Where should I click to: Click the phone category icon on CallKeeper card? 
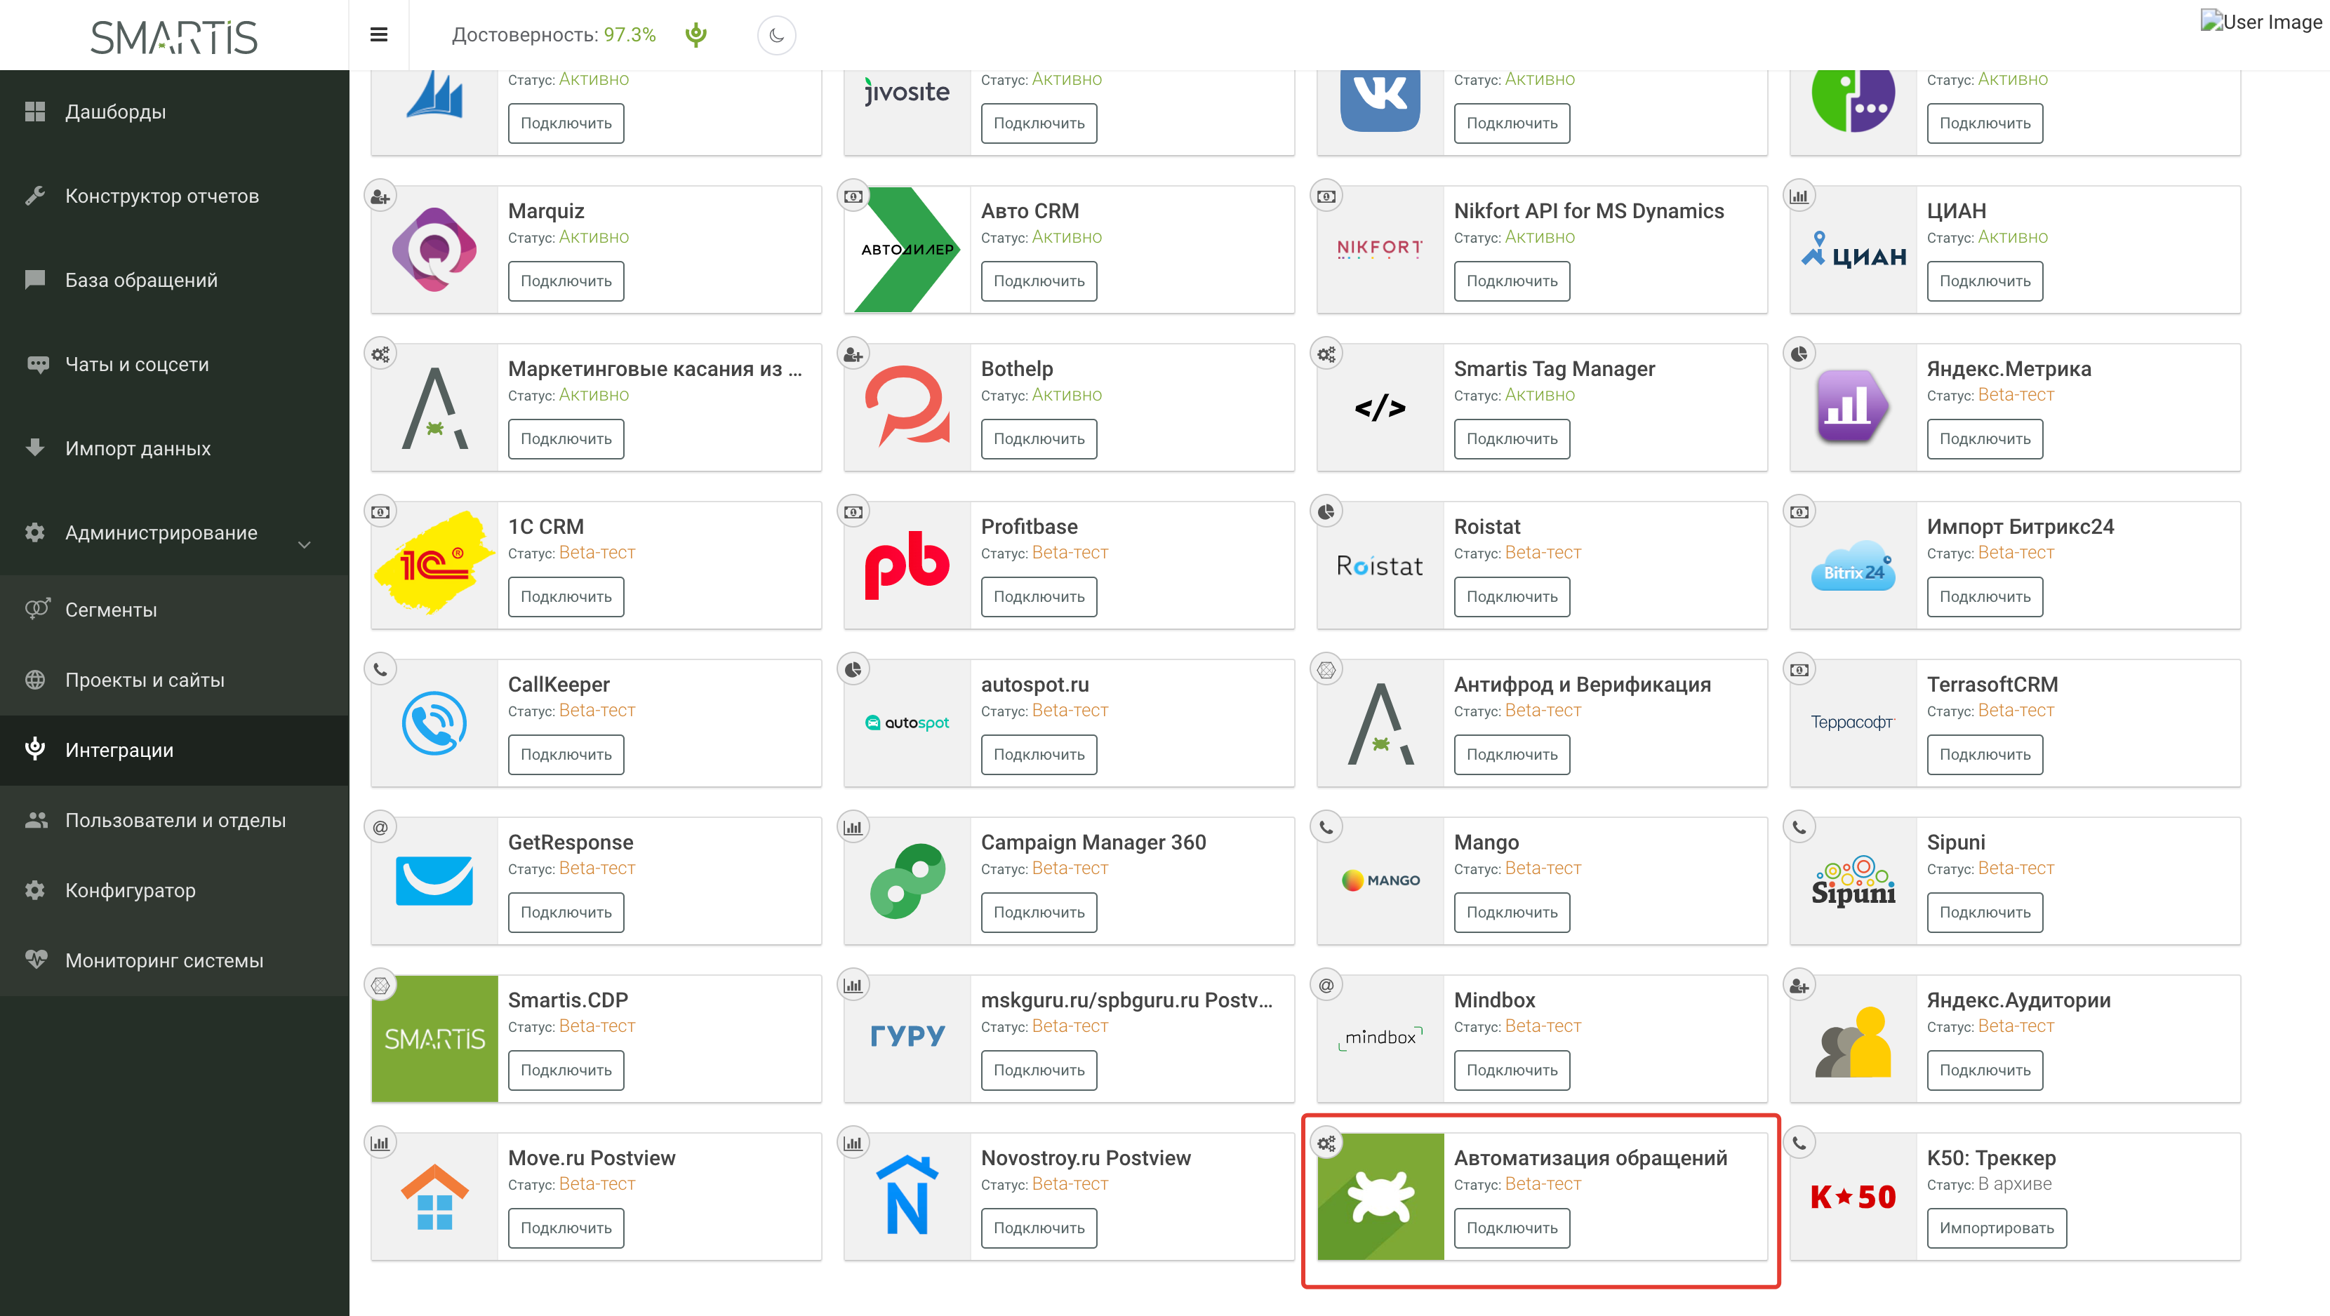coord(380,670)
